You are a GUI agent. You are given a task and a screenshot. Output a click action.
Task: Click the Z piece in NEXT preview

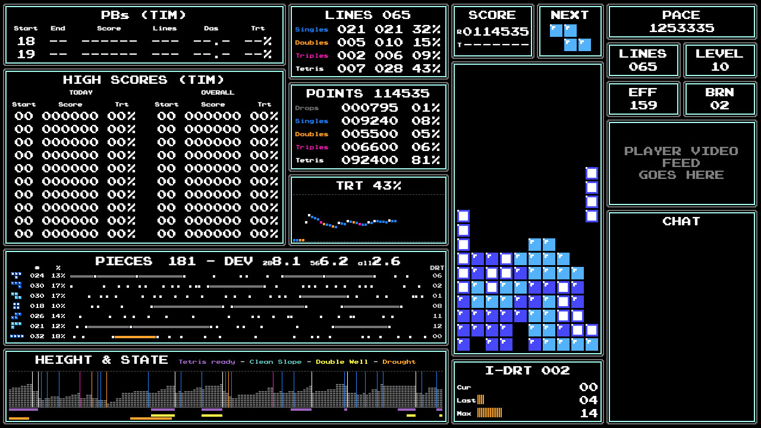pyautogui.click(x=570, y=37)
